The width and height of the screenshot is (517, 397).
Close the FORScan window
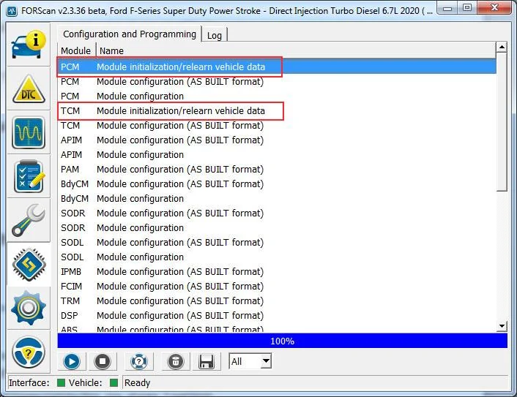pos(494,8)
